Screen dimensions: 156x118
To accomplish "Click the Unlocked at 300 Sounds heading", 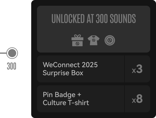I will [94, 18].
